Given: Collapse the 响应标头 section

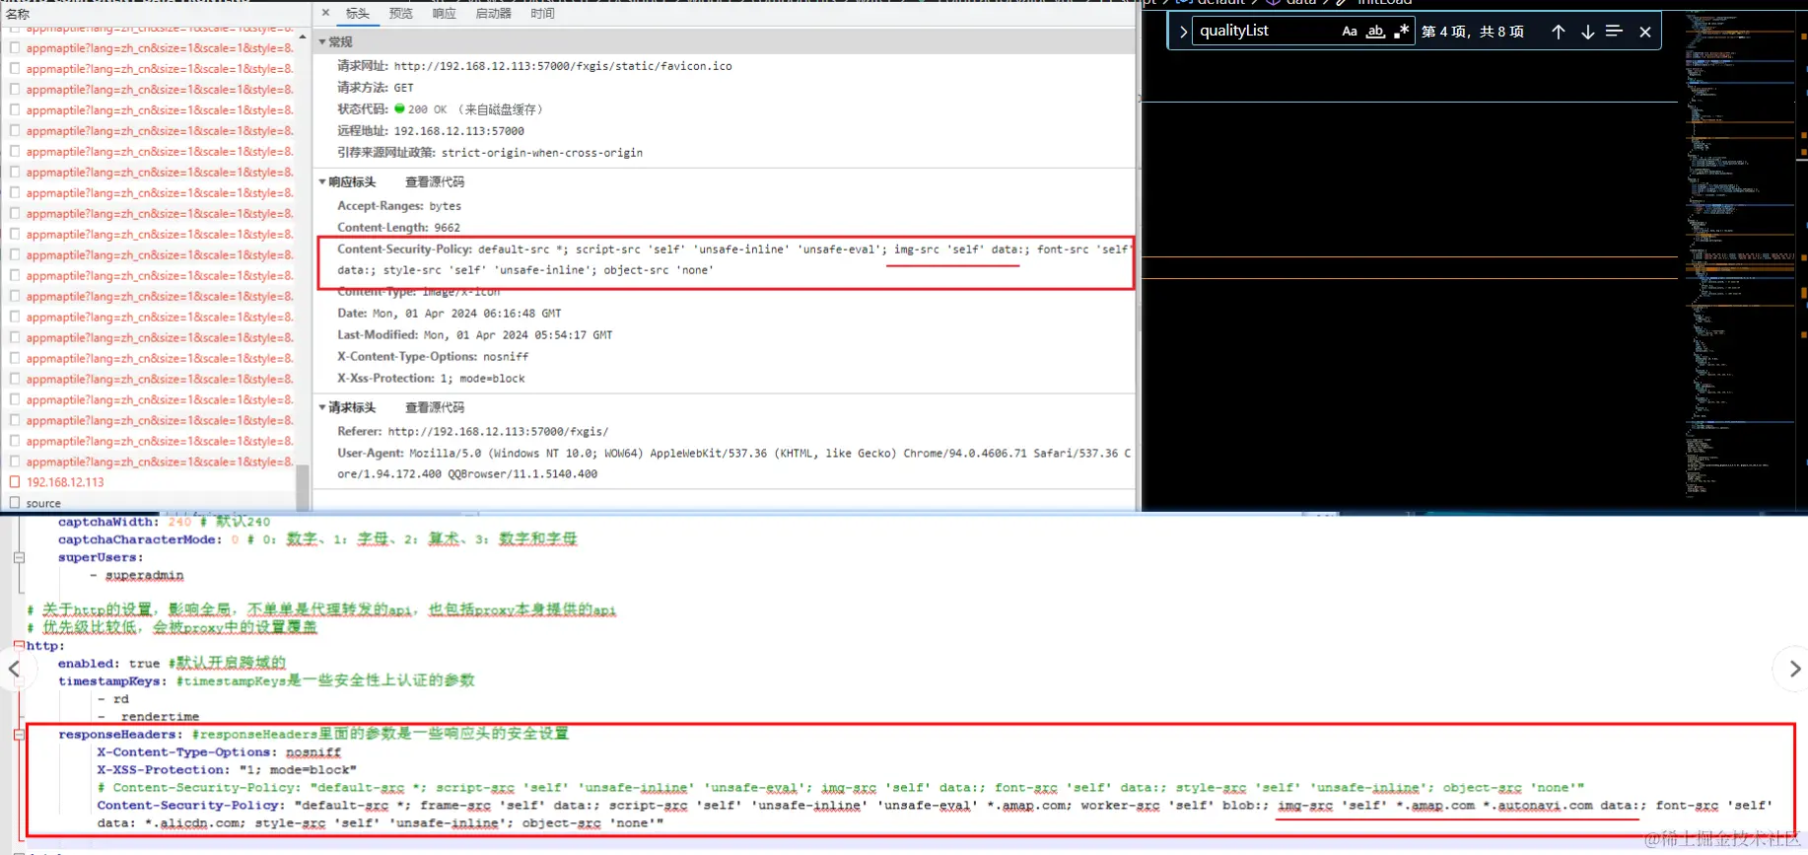Looking at the screenshot, I should [x=322, y=182].
